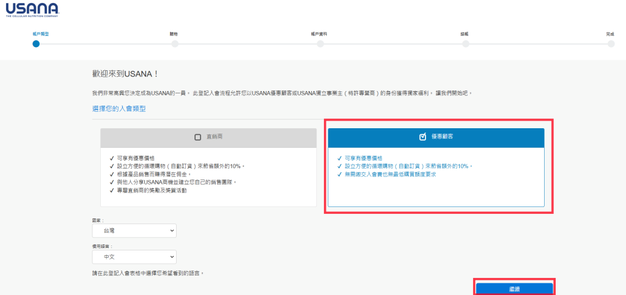Expand the 慣用語言 dropdown showing 中文
The height and width of the screenshot is (295, 626).
134,257
